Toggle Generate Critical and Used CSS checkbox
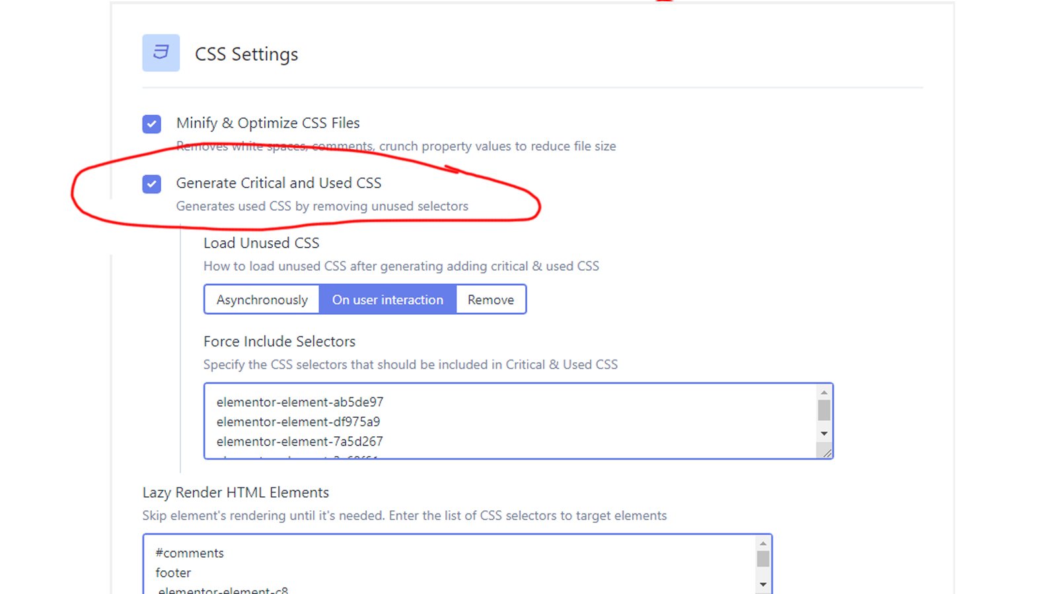This screenshot has width=1057, height=594. [151, 183]
